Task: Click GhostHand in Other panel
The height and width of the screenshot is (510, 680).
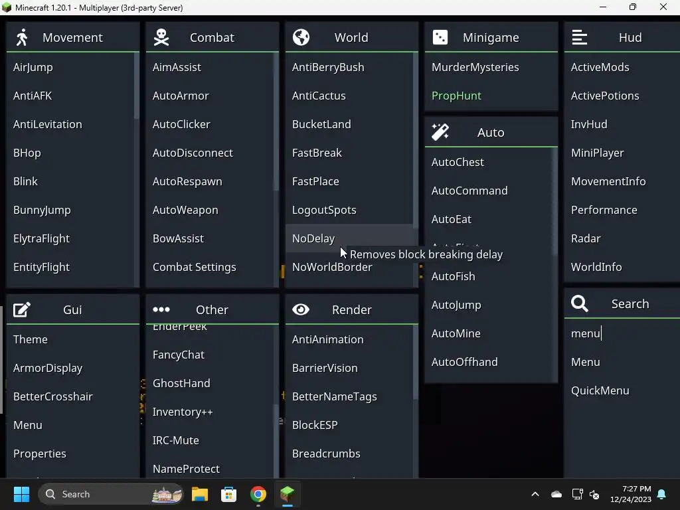Action: [x=210, y=383]
